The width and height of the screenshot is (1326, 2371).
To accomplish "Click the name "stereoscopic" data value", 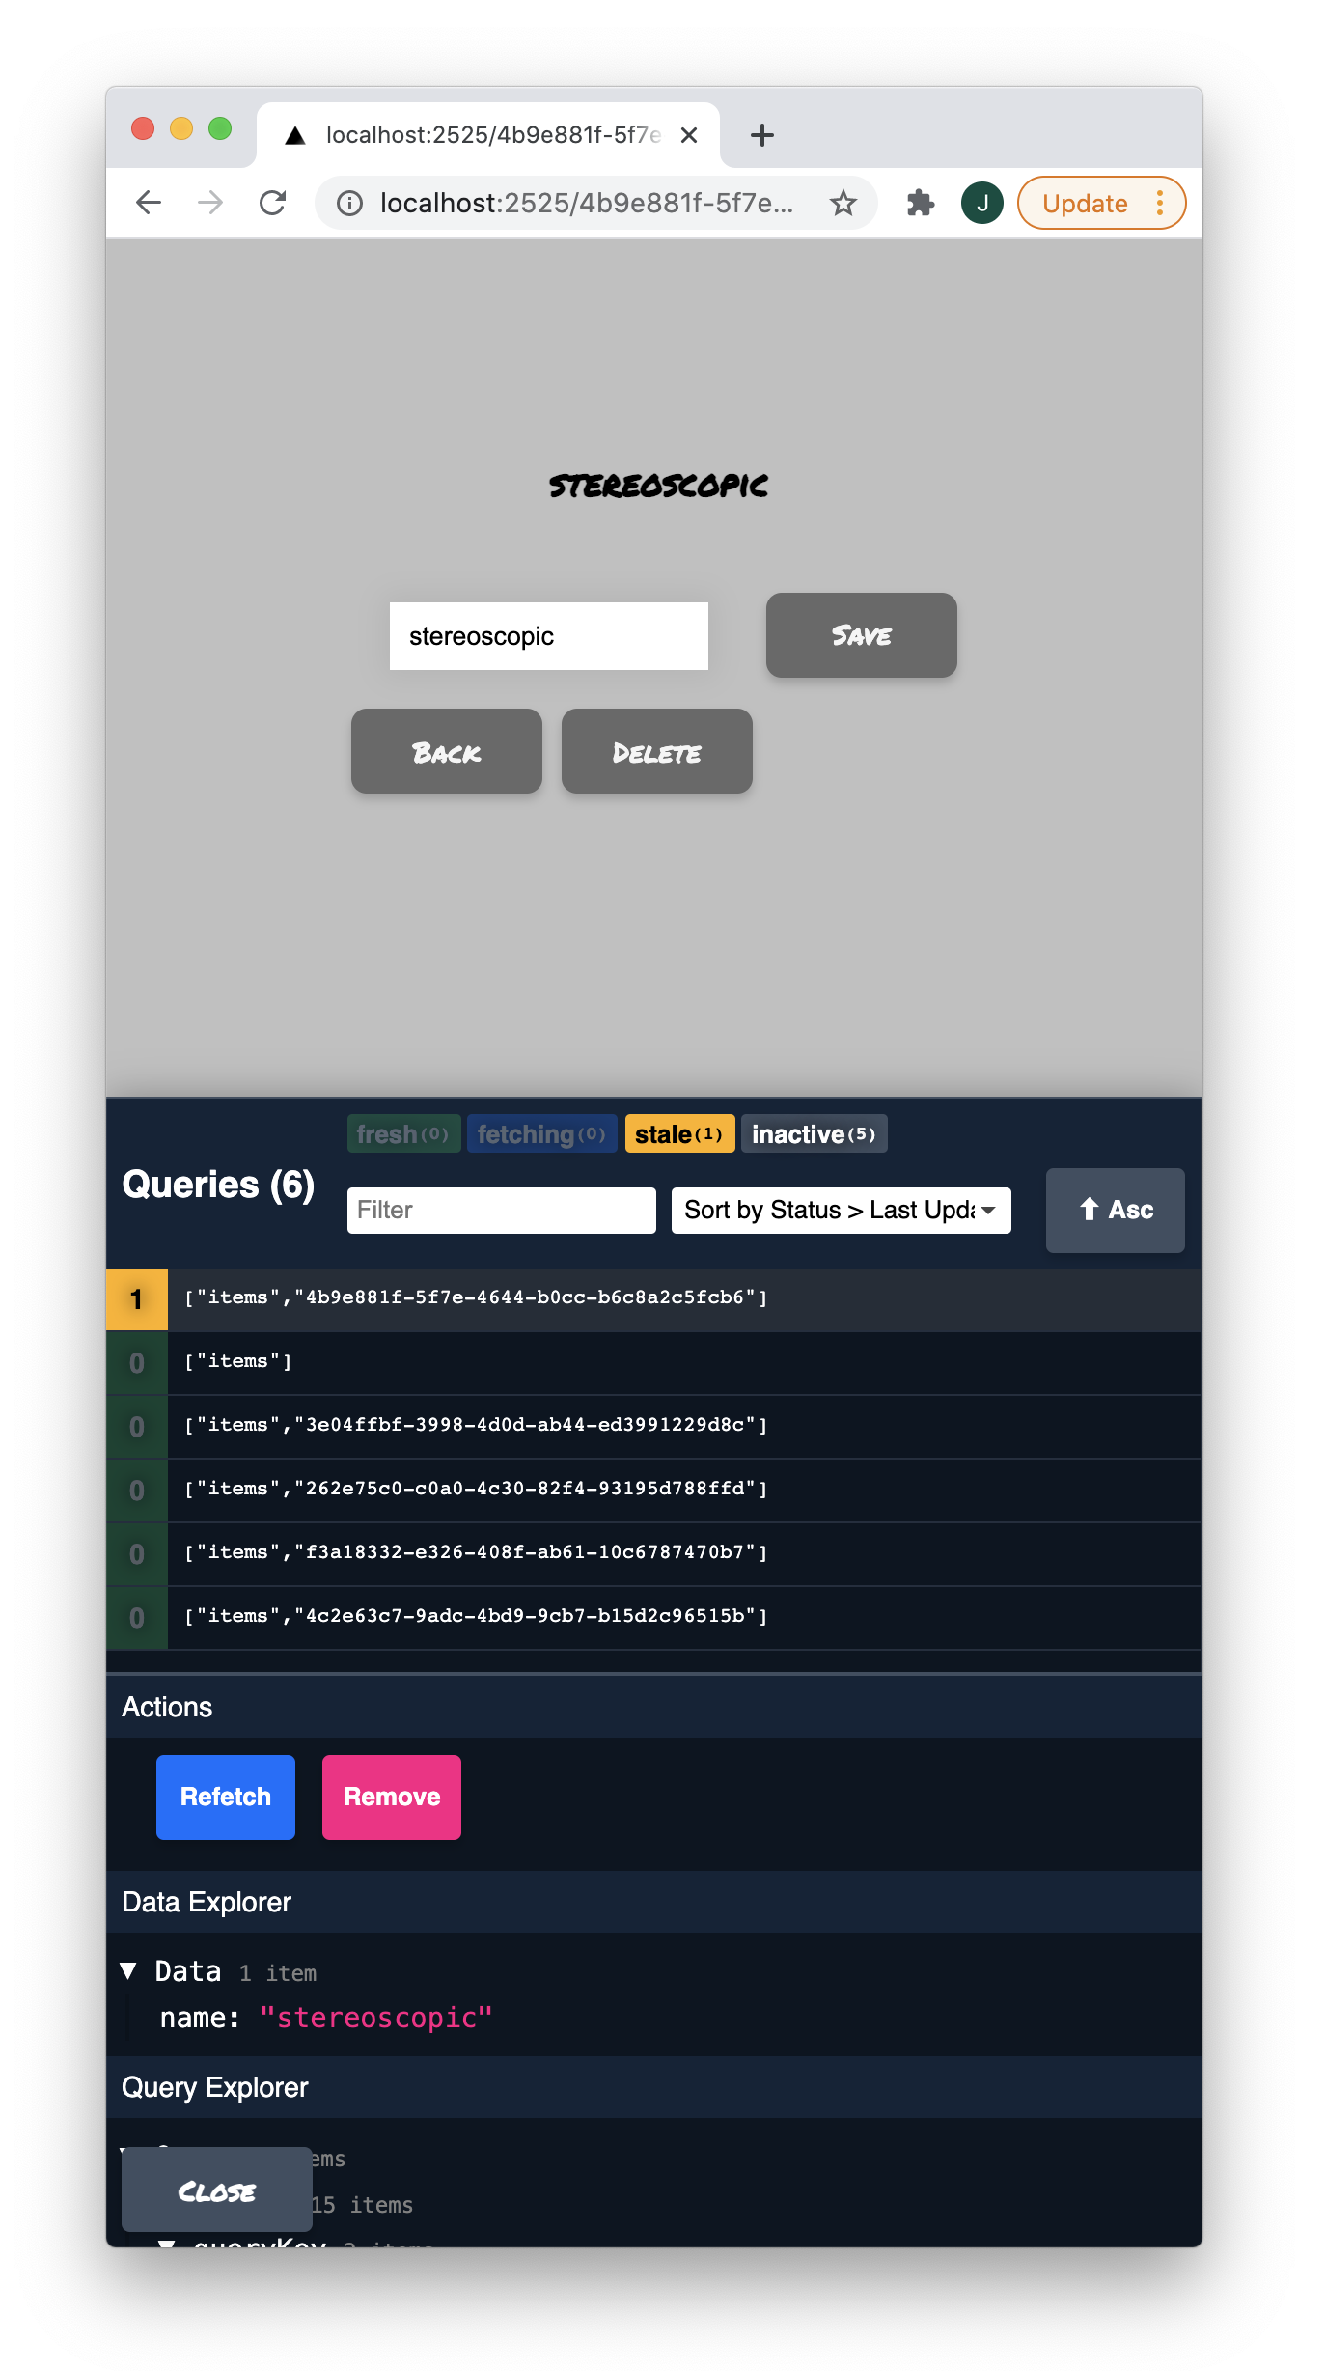I will tap(376, 2018).
